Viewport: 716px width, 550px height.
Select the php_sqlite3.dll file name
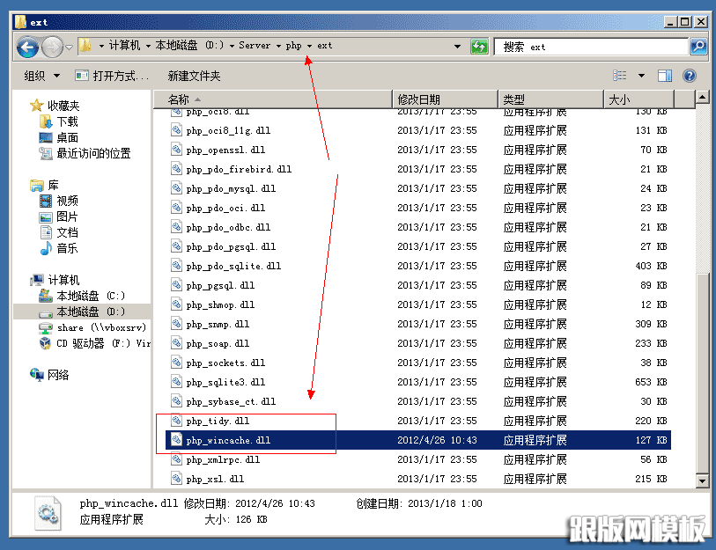[x=225, y=382]
